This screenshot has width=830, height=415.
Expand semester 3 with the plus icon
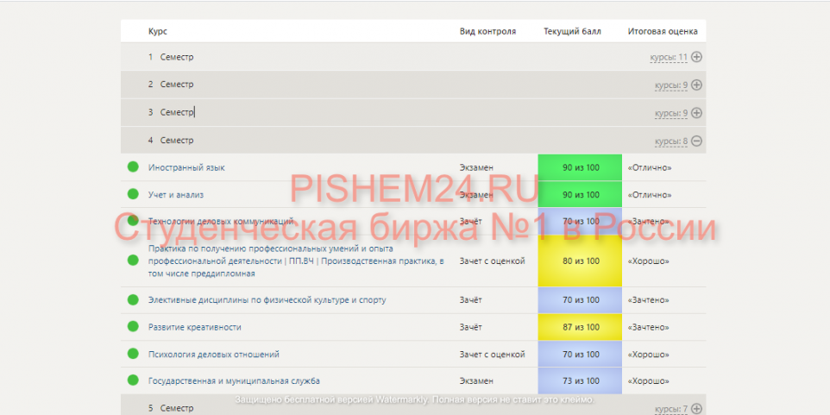(697, 112)
